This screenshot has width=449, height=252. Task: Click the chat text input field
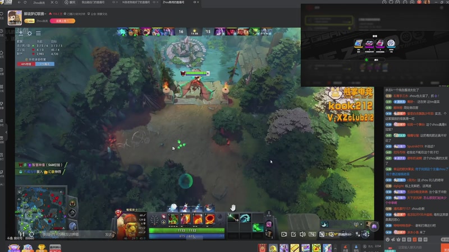pyautogui.click(x=418, y=248)
